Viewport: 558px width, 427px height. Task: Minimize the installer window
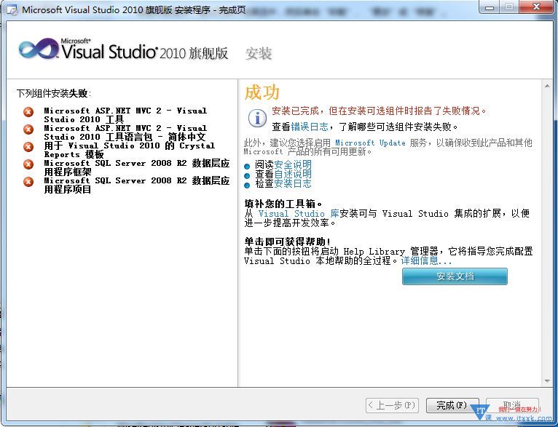(x=490, y=7)
